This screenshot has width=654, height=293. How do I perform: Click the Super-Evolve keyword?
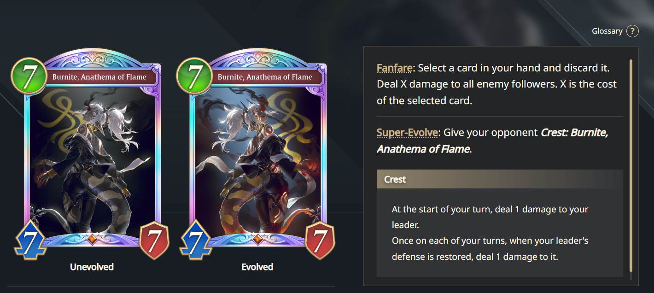click(x=407, y=133)
